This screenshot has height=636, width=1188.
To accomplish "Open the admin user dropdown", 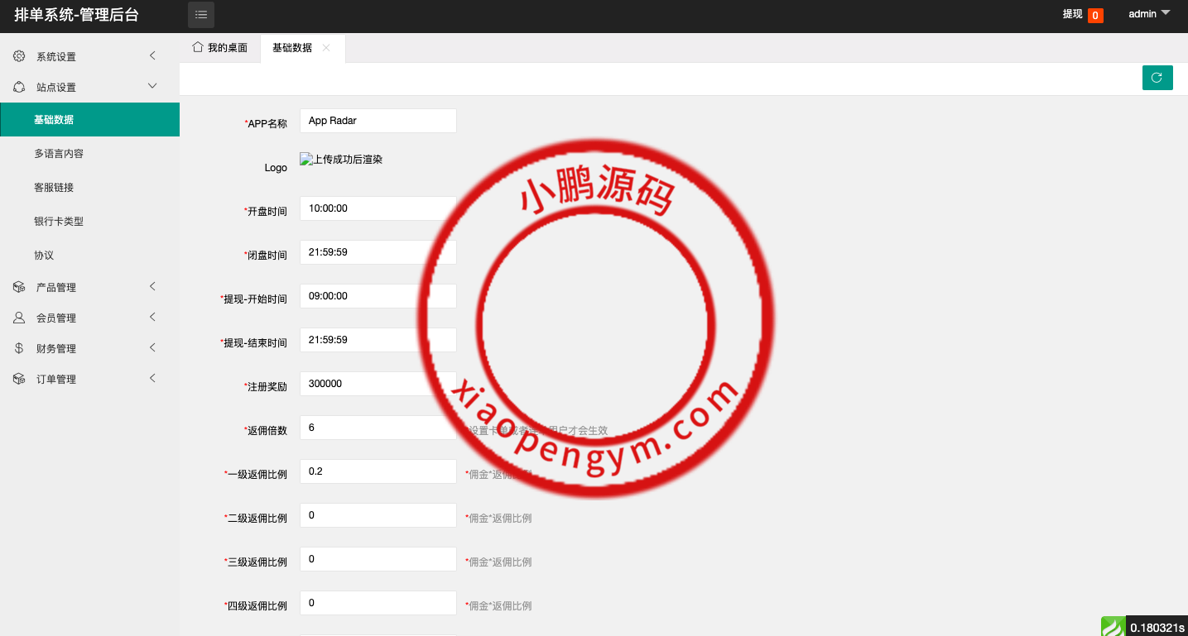I will click(1149, 14).
